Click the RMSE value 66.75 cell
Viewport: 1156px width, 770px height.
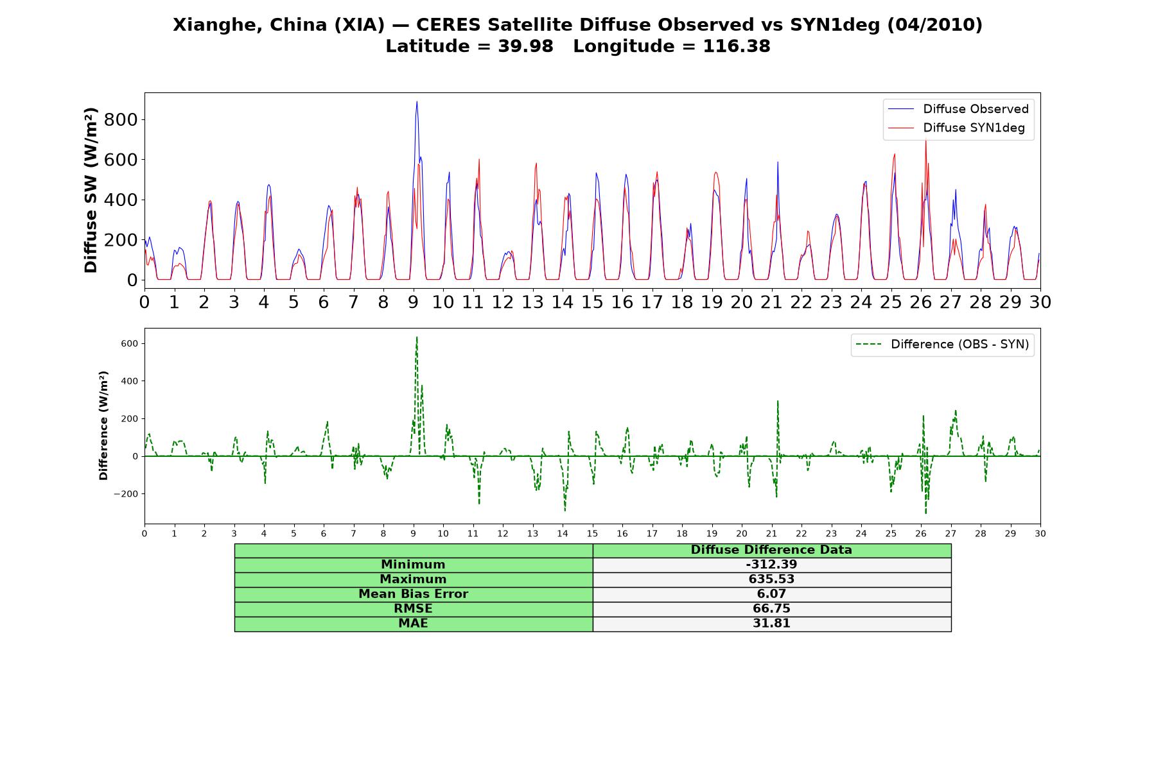click(771, 609)
